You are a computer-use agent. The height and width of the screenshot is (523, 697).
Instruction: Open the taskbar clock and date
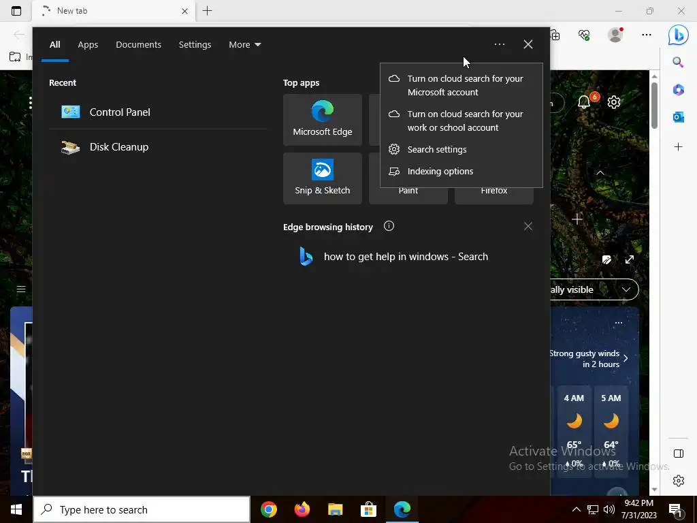click(638, 509)
